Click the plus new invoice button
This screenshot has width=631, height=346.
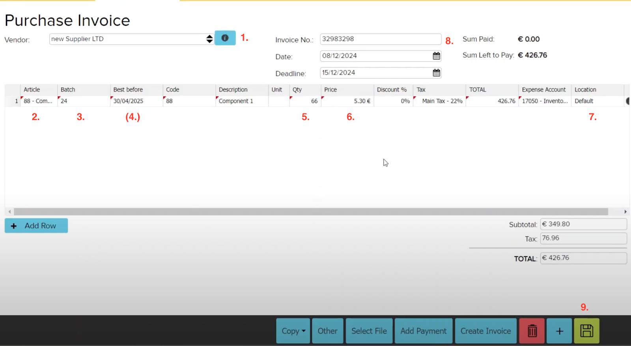point(559,331)
